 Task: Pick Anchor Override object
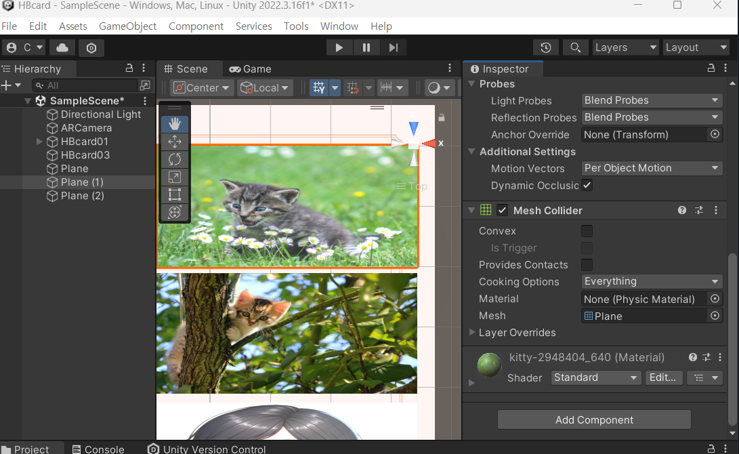(x=715, y=134)
